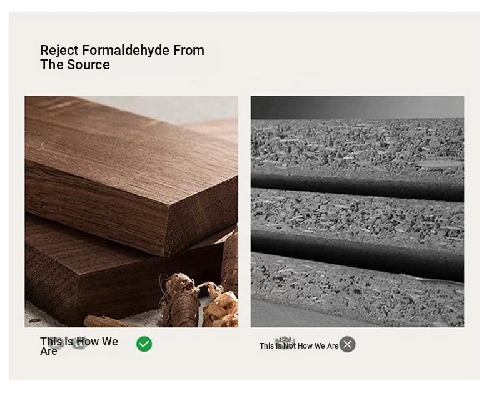Open the gray particle board photo
Image resolution: width=494 pixels, height=401 pixels.
coord(357,212)
